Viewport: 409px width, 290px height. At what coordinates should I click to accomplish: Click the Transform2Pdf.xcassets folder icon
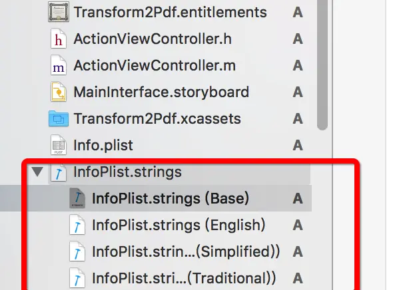59,119
